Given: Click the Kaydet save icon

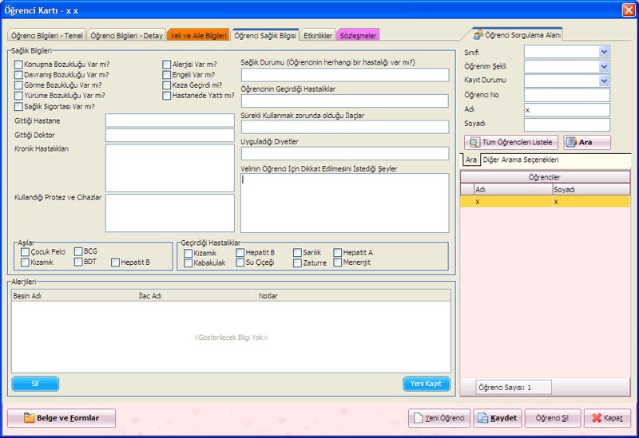Looking at the screenshot, I should coord(482,418).
